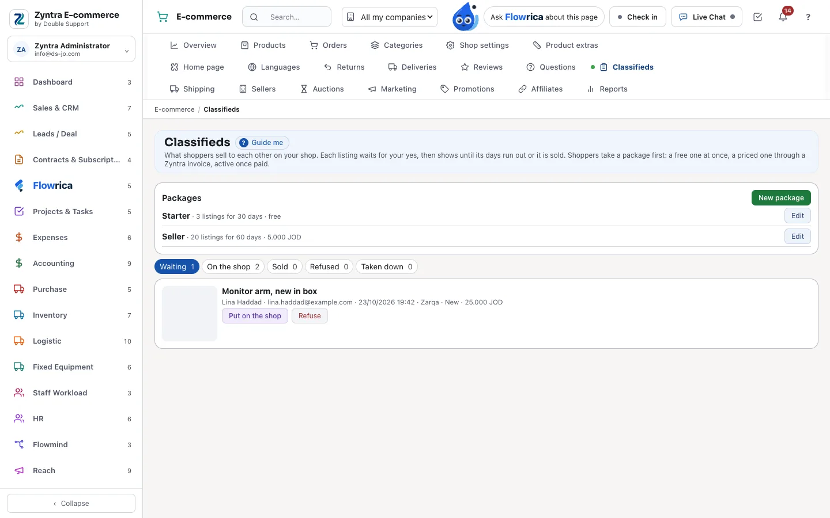Go to Leads / Deal module
Screen dimensions: 830x518
click(71, 134)
